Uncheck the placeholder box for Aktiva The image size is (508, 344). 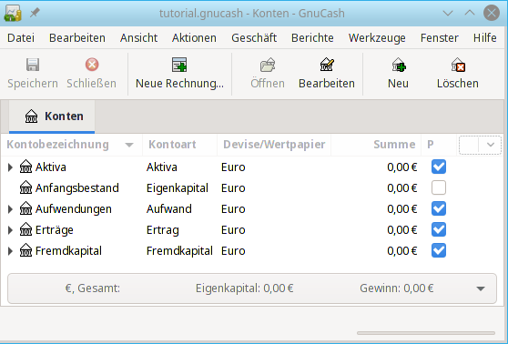coord(439,167)
